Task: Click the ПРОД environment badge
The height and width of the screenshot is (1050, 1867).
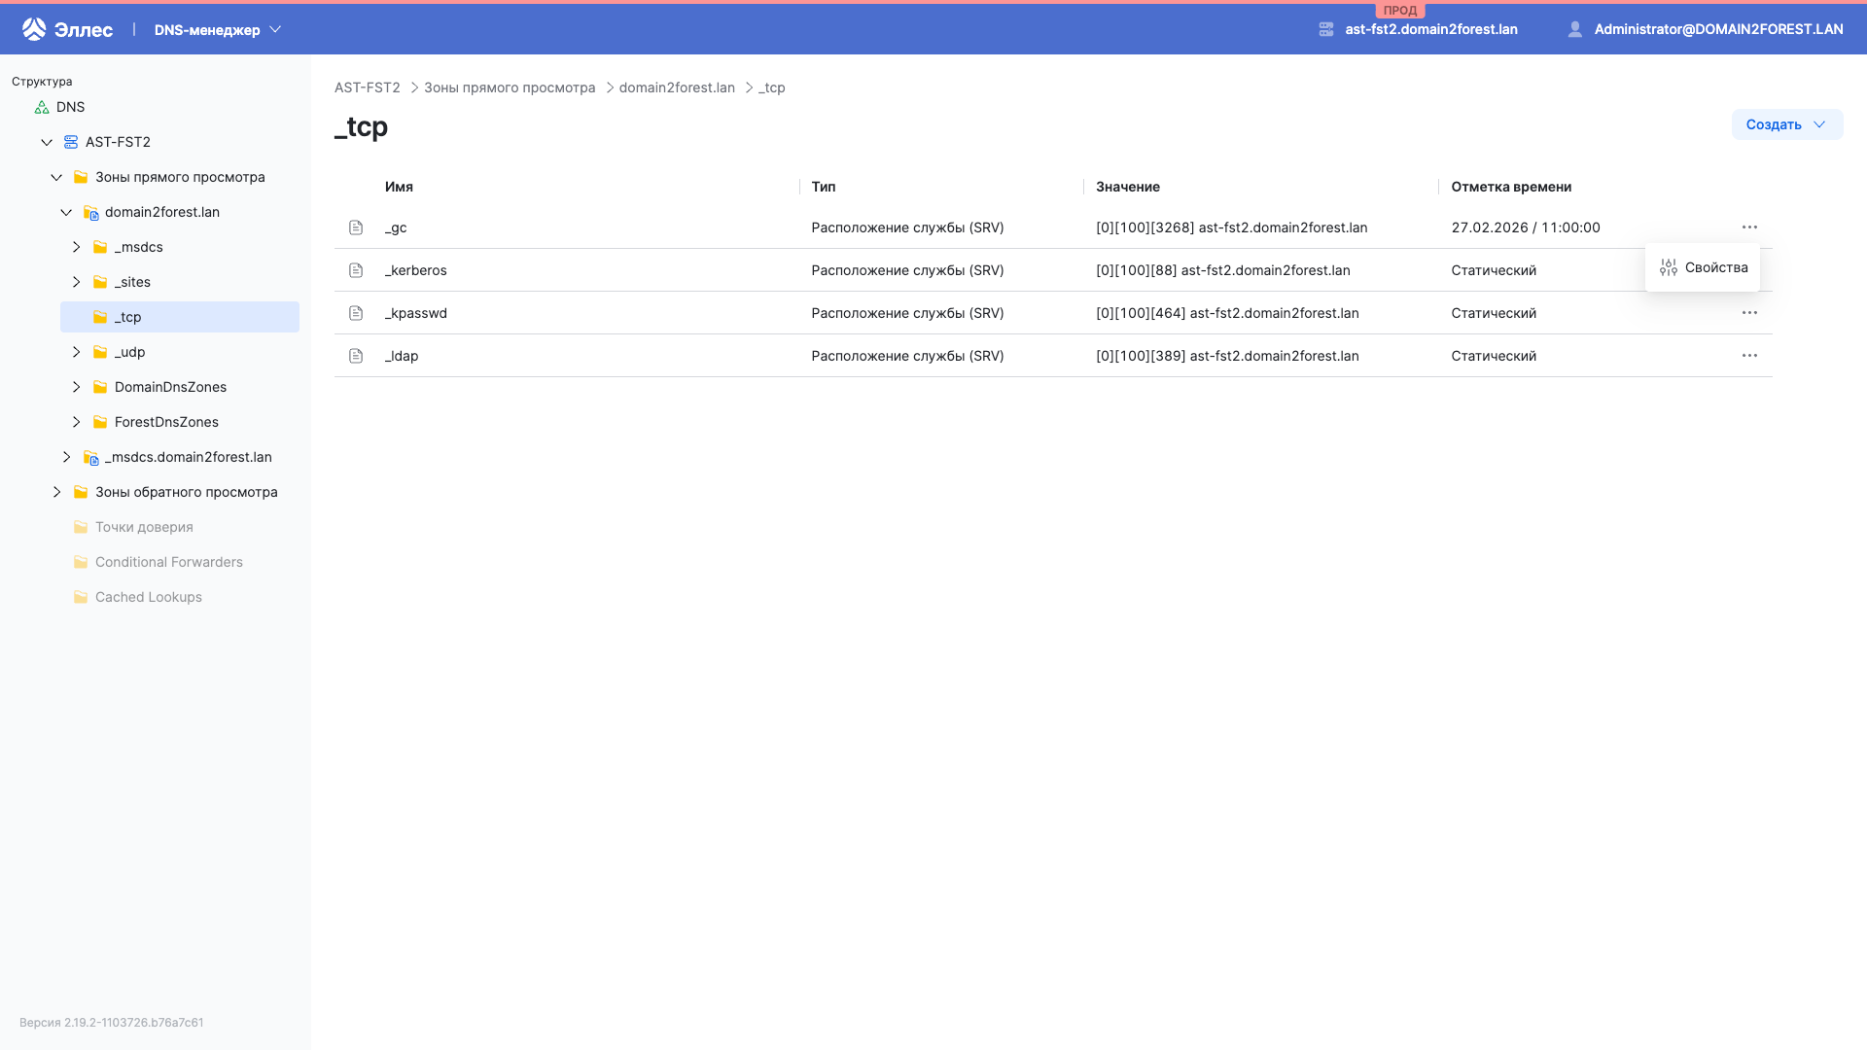Action: 1399,10
